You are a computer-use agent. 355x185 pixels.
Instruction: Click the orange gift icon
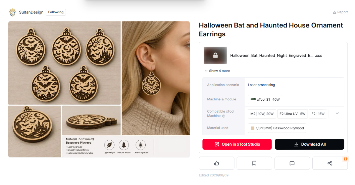coord(346,159)
